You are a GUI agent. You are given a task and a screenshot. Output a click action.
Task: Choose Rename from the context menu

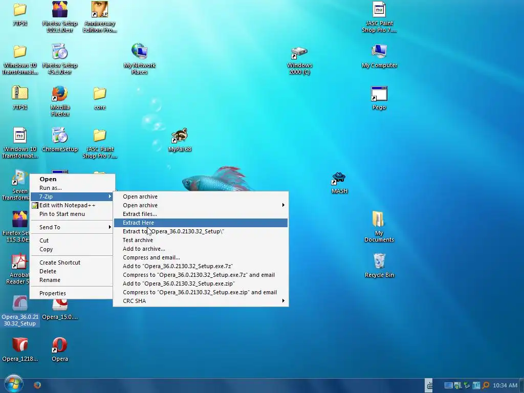[72, 280]
